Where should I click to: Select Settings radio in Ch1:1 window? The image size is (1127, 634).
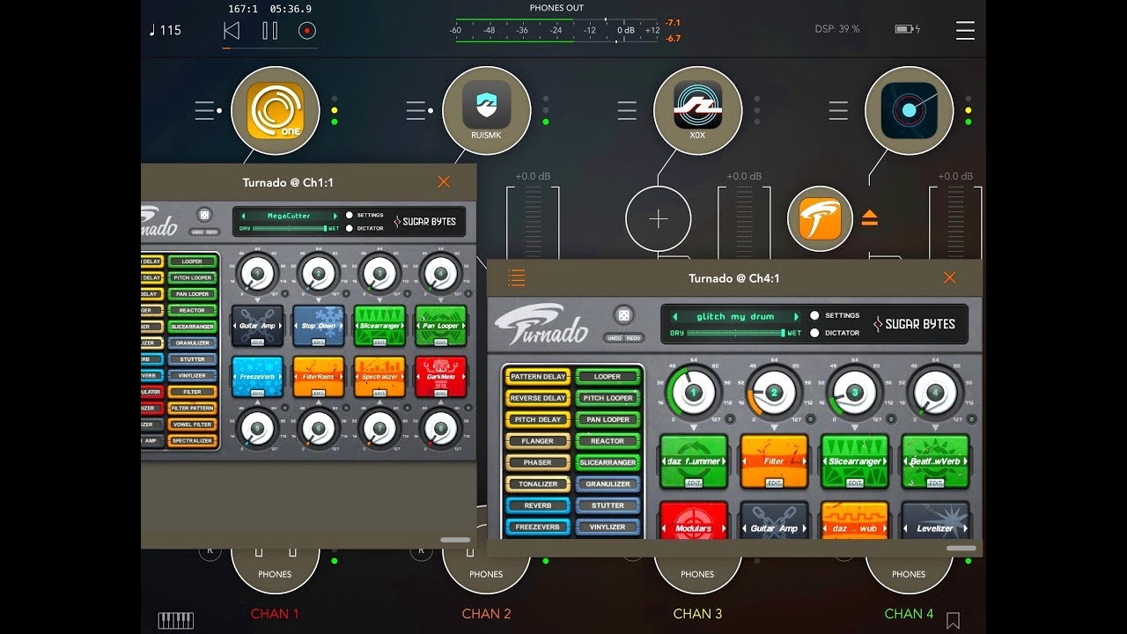coord(350,215)
